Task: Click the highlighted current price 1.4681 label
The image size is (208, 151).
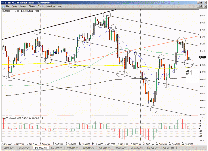Action: click(x=203, y=57)
